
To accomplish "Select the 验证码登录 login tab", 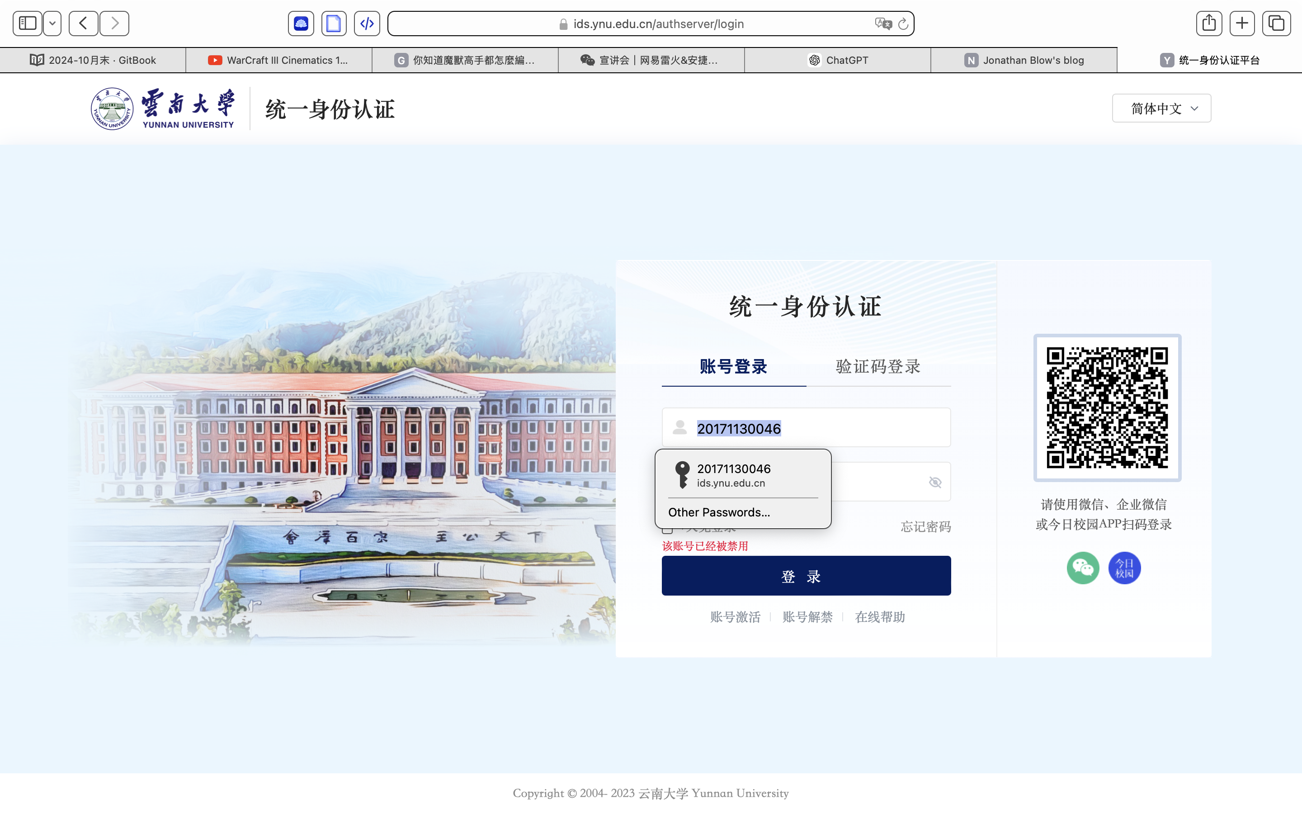I will 878,367.
